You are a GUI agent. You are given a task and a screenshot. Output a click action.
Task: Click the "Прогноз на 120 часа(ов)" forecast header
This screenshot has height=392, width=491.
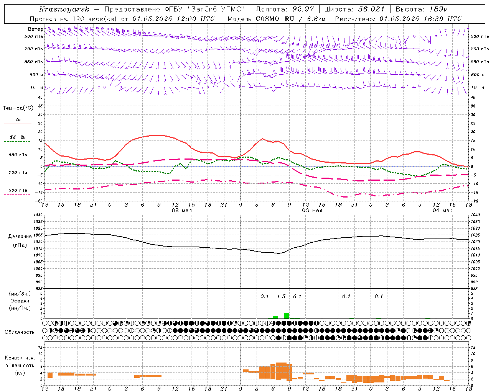[74, 19]
